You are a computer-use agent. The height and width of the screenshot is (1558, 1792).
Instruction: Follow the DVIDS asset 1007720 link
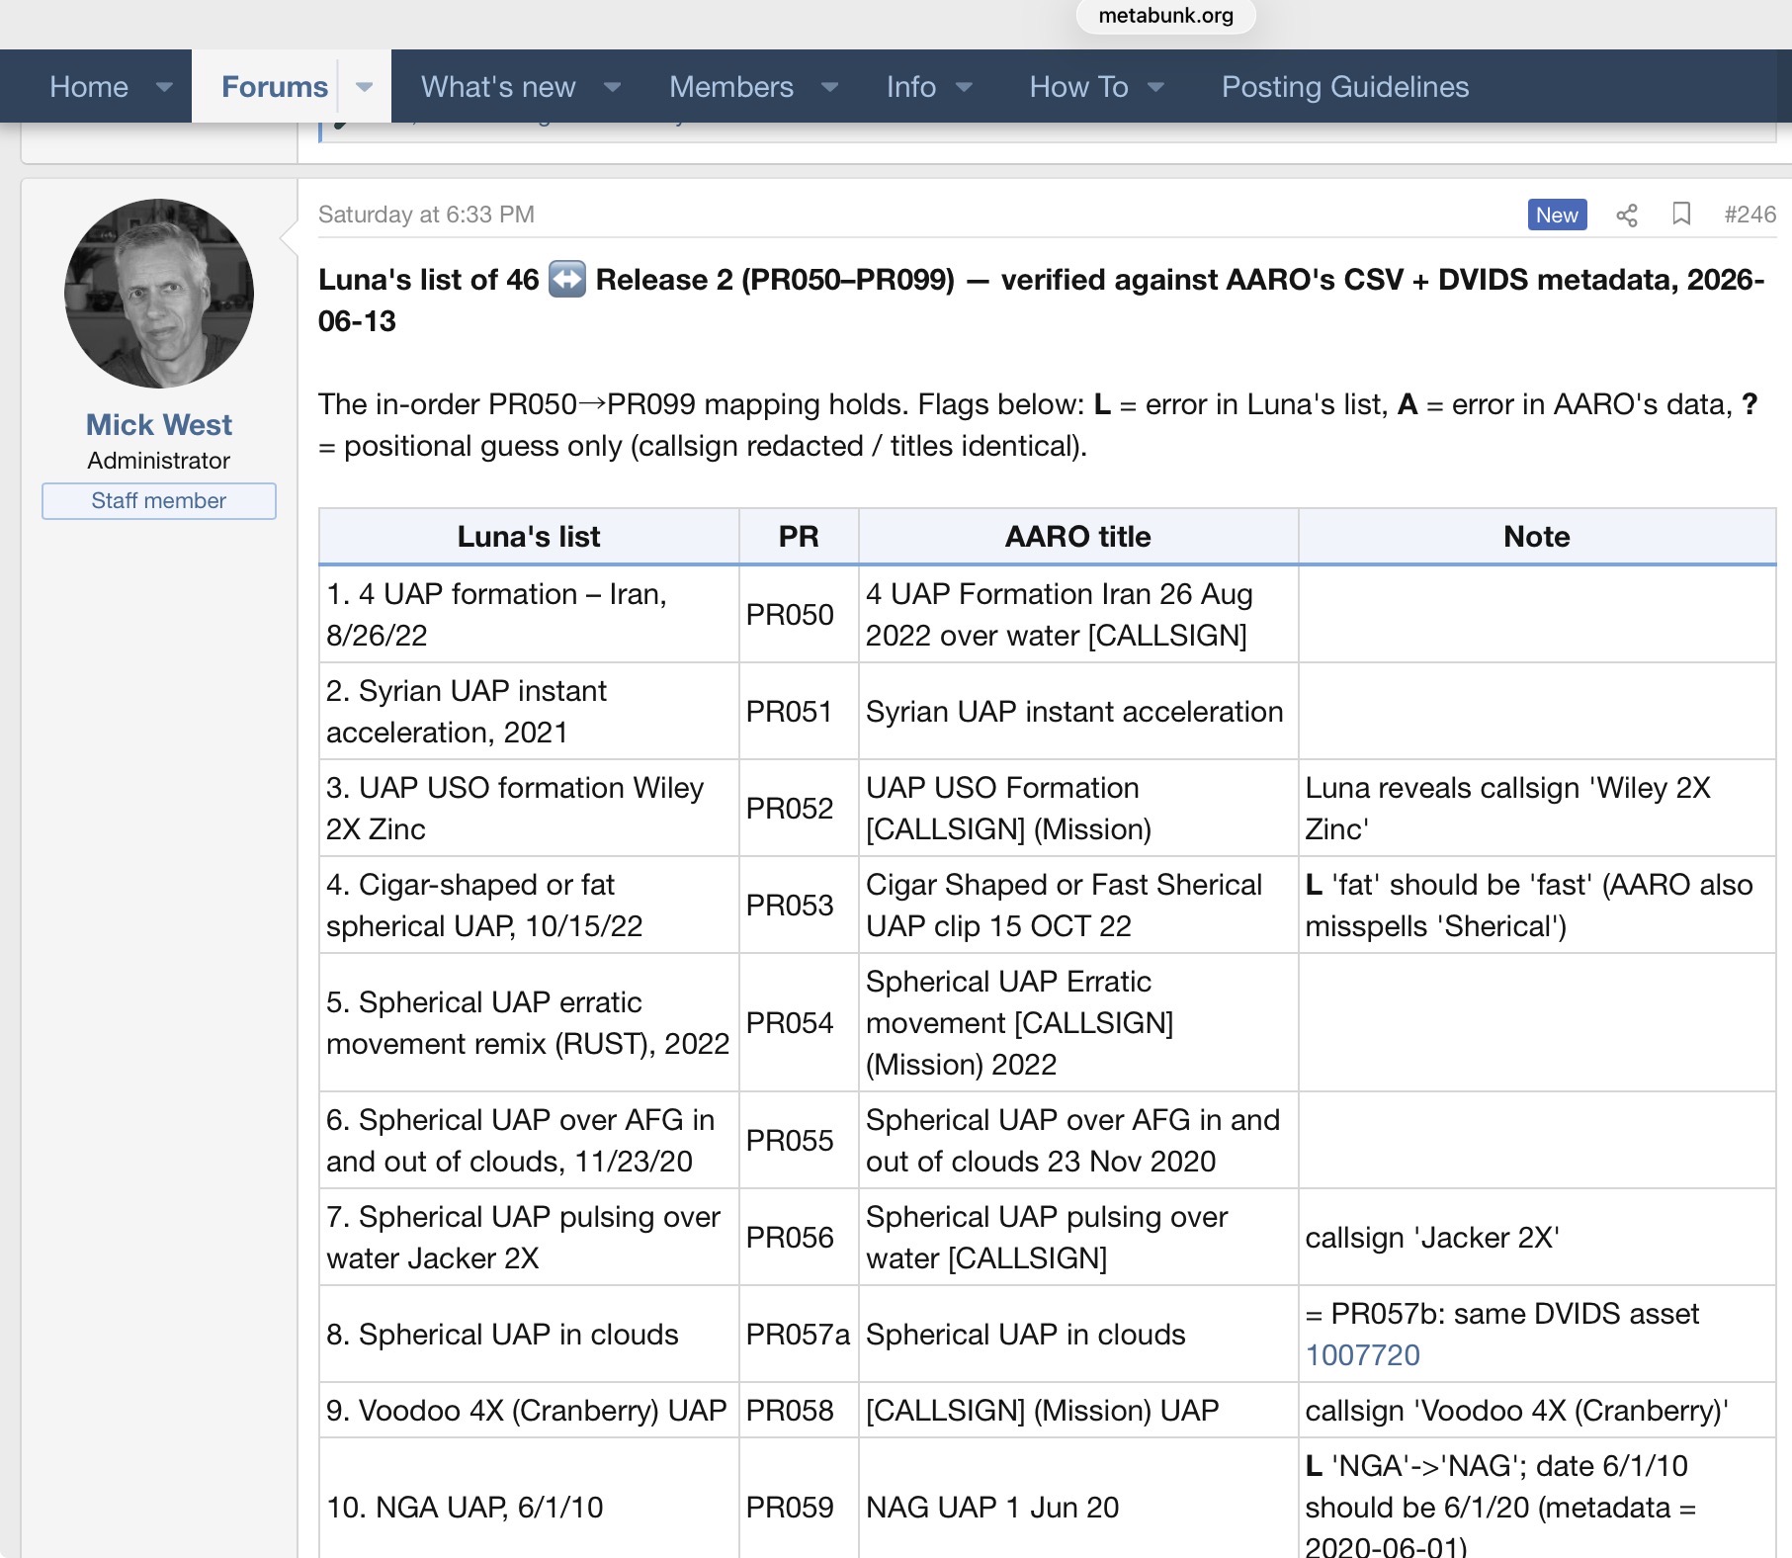tap(1362, 1355)
